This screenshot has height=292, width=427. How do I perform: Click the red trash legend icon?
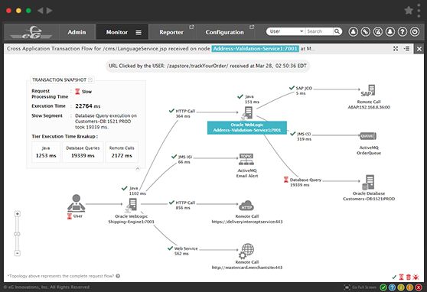point(408,277)
